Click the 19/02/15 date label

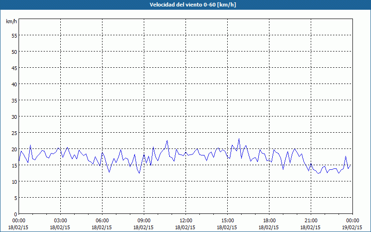(352, 227)
